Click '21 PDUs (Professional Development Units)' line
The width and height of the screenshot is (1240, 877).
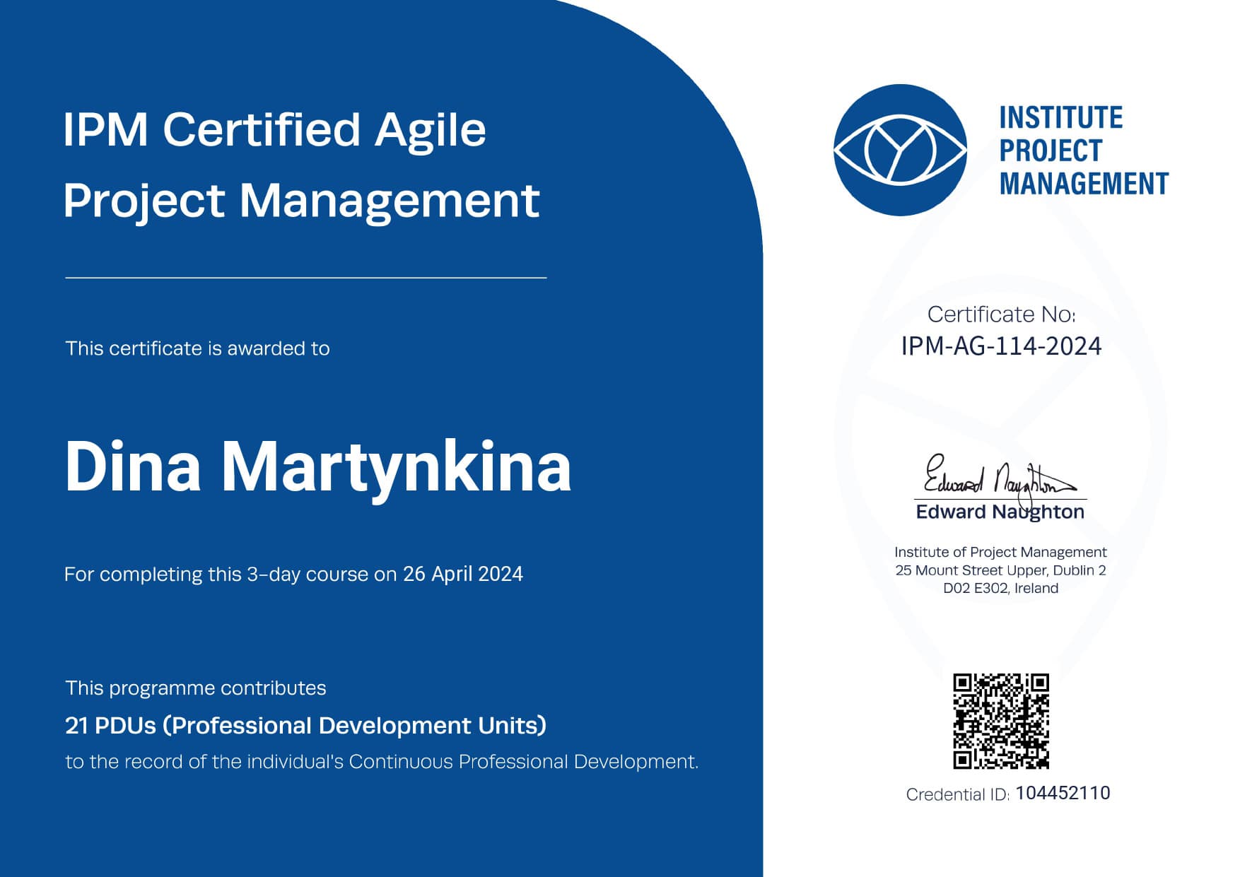pos(305,726)
